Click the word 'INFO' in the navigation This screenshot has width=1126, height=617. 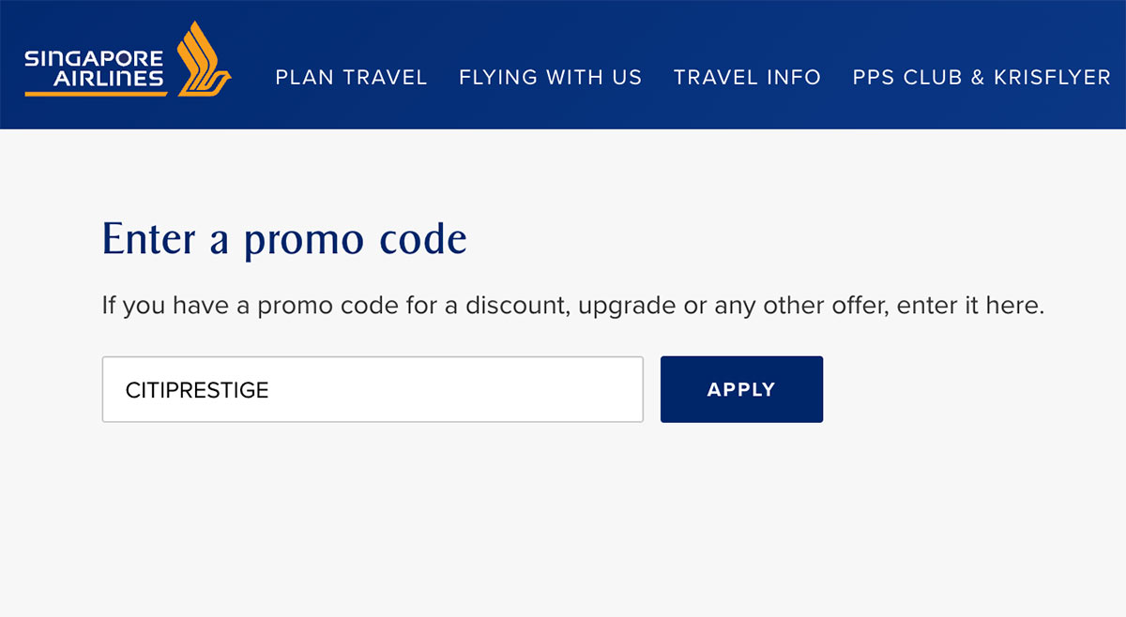coord(794,78)
